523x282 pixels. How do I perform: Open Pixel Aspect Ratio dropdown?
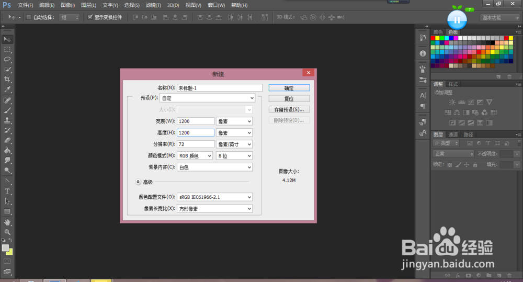[x=215, y=209]
